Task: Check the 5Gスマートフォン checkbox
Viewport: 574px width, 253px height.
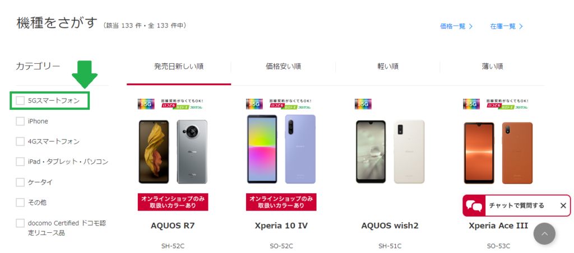Action: click(21, 101)
